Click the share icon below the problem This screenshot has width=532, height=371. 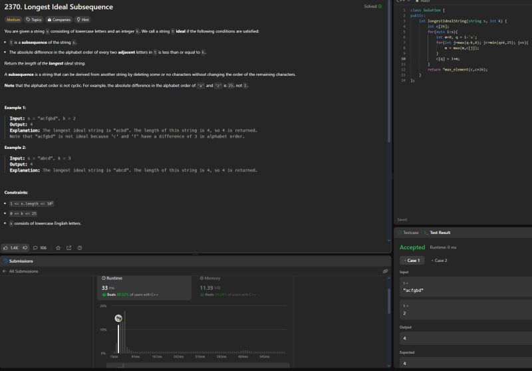point(69,248)
